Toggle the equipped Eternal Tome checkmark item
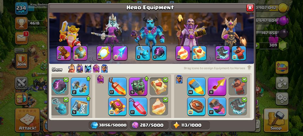303x136 pixels. 159,86
